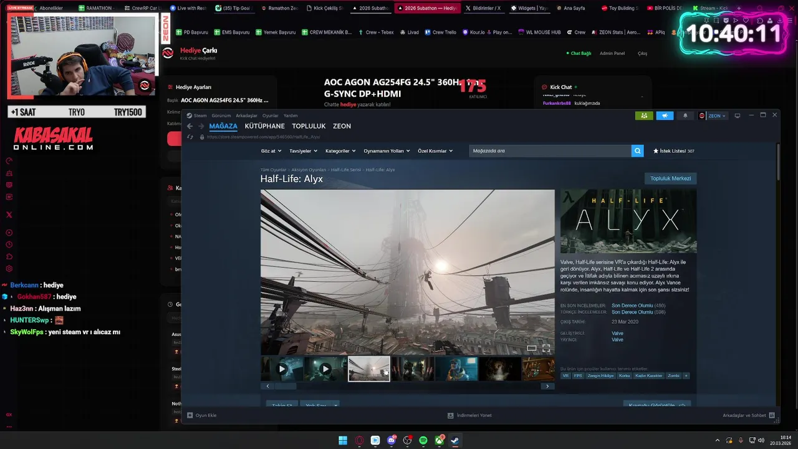Click the VR tag
Screen dimensions: 798x449
(565, 375)
